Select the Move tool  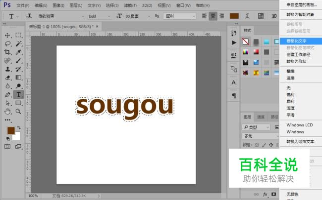(7, 35)
